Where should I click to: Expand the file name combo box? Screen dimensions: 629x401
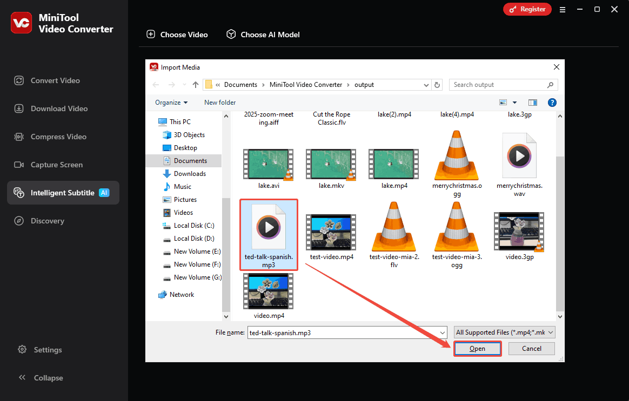click(443, 332)
